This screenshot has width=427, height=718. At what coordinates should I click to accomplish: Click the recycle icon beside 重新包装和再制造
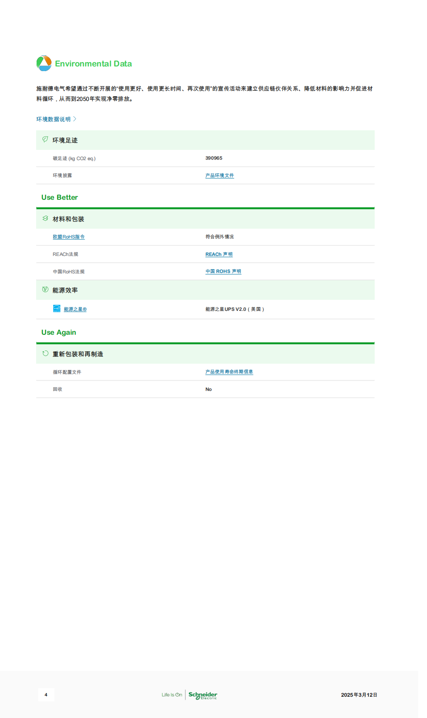[x=45, y=353]
